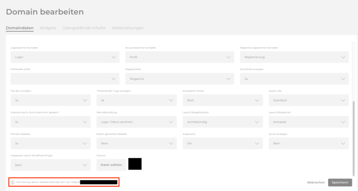The image size is (358, 191).
Task: Open the Magazinseite dropdown showing Magazine
Action: pyautogui.click(x=179, y=79)
